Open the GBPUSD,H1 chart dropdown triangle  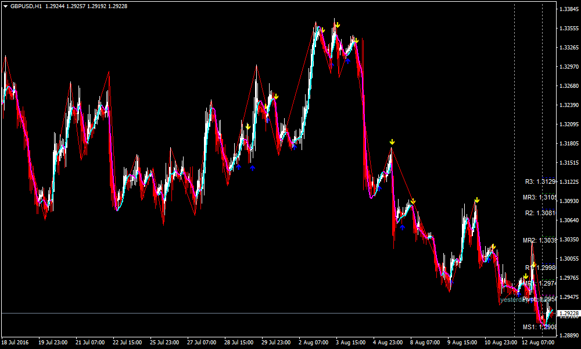pyautogui.click(x=6, y=6)
